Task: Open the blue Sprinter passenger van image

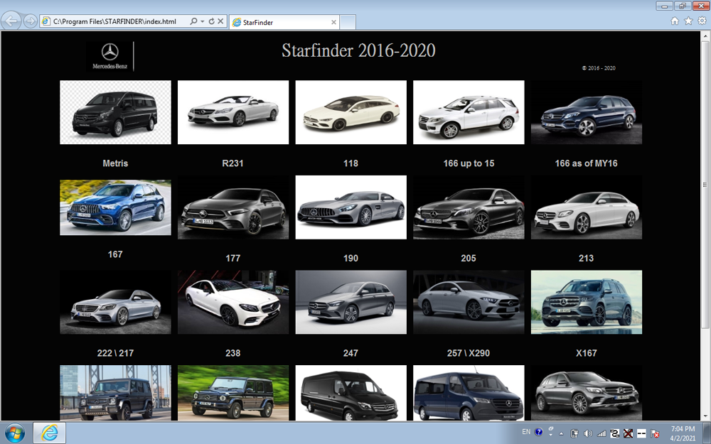Action: [469, 393]
